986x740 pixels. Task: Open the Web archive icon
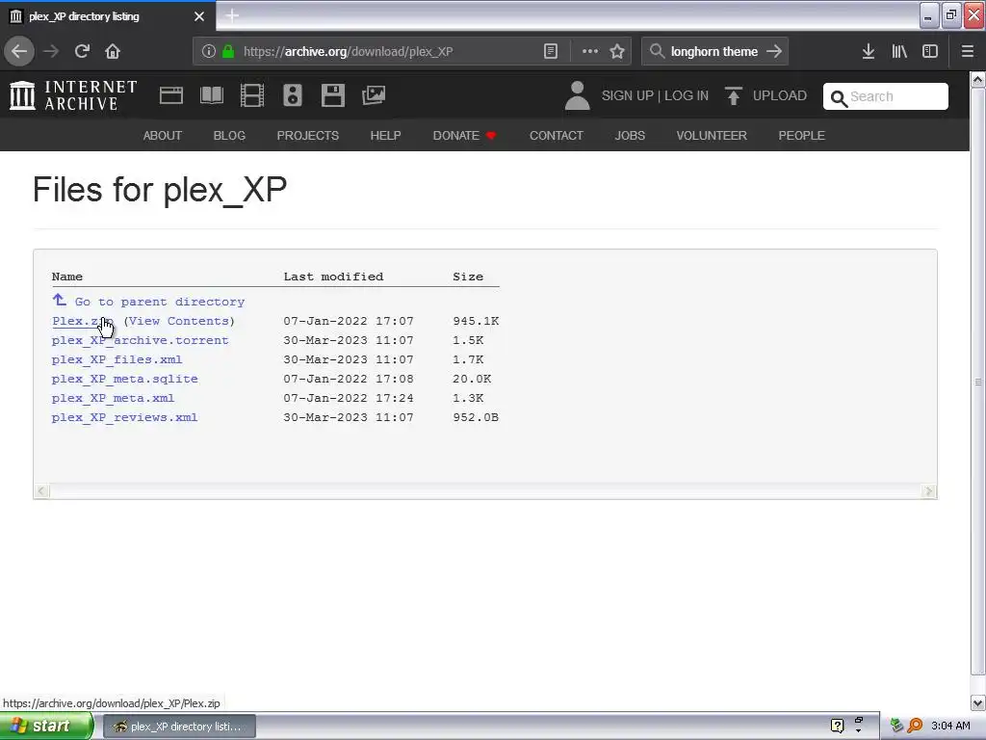(171, 95)
